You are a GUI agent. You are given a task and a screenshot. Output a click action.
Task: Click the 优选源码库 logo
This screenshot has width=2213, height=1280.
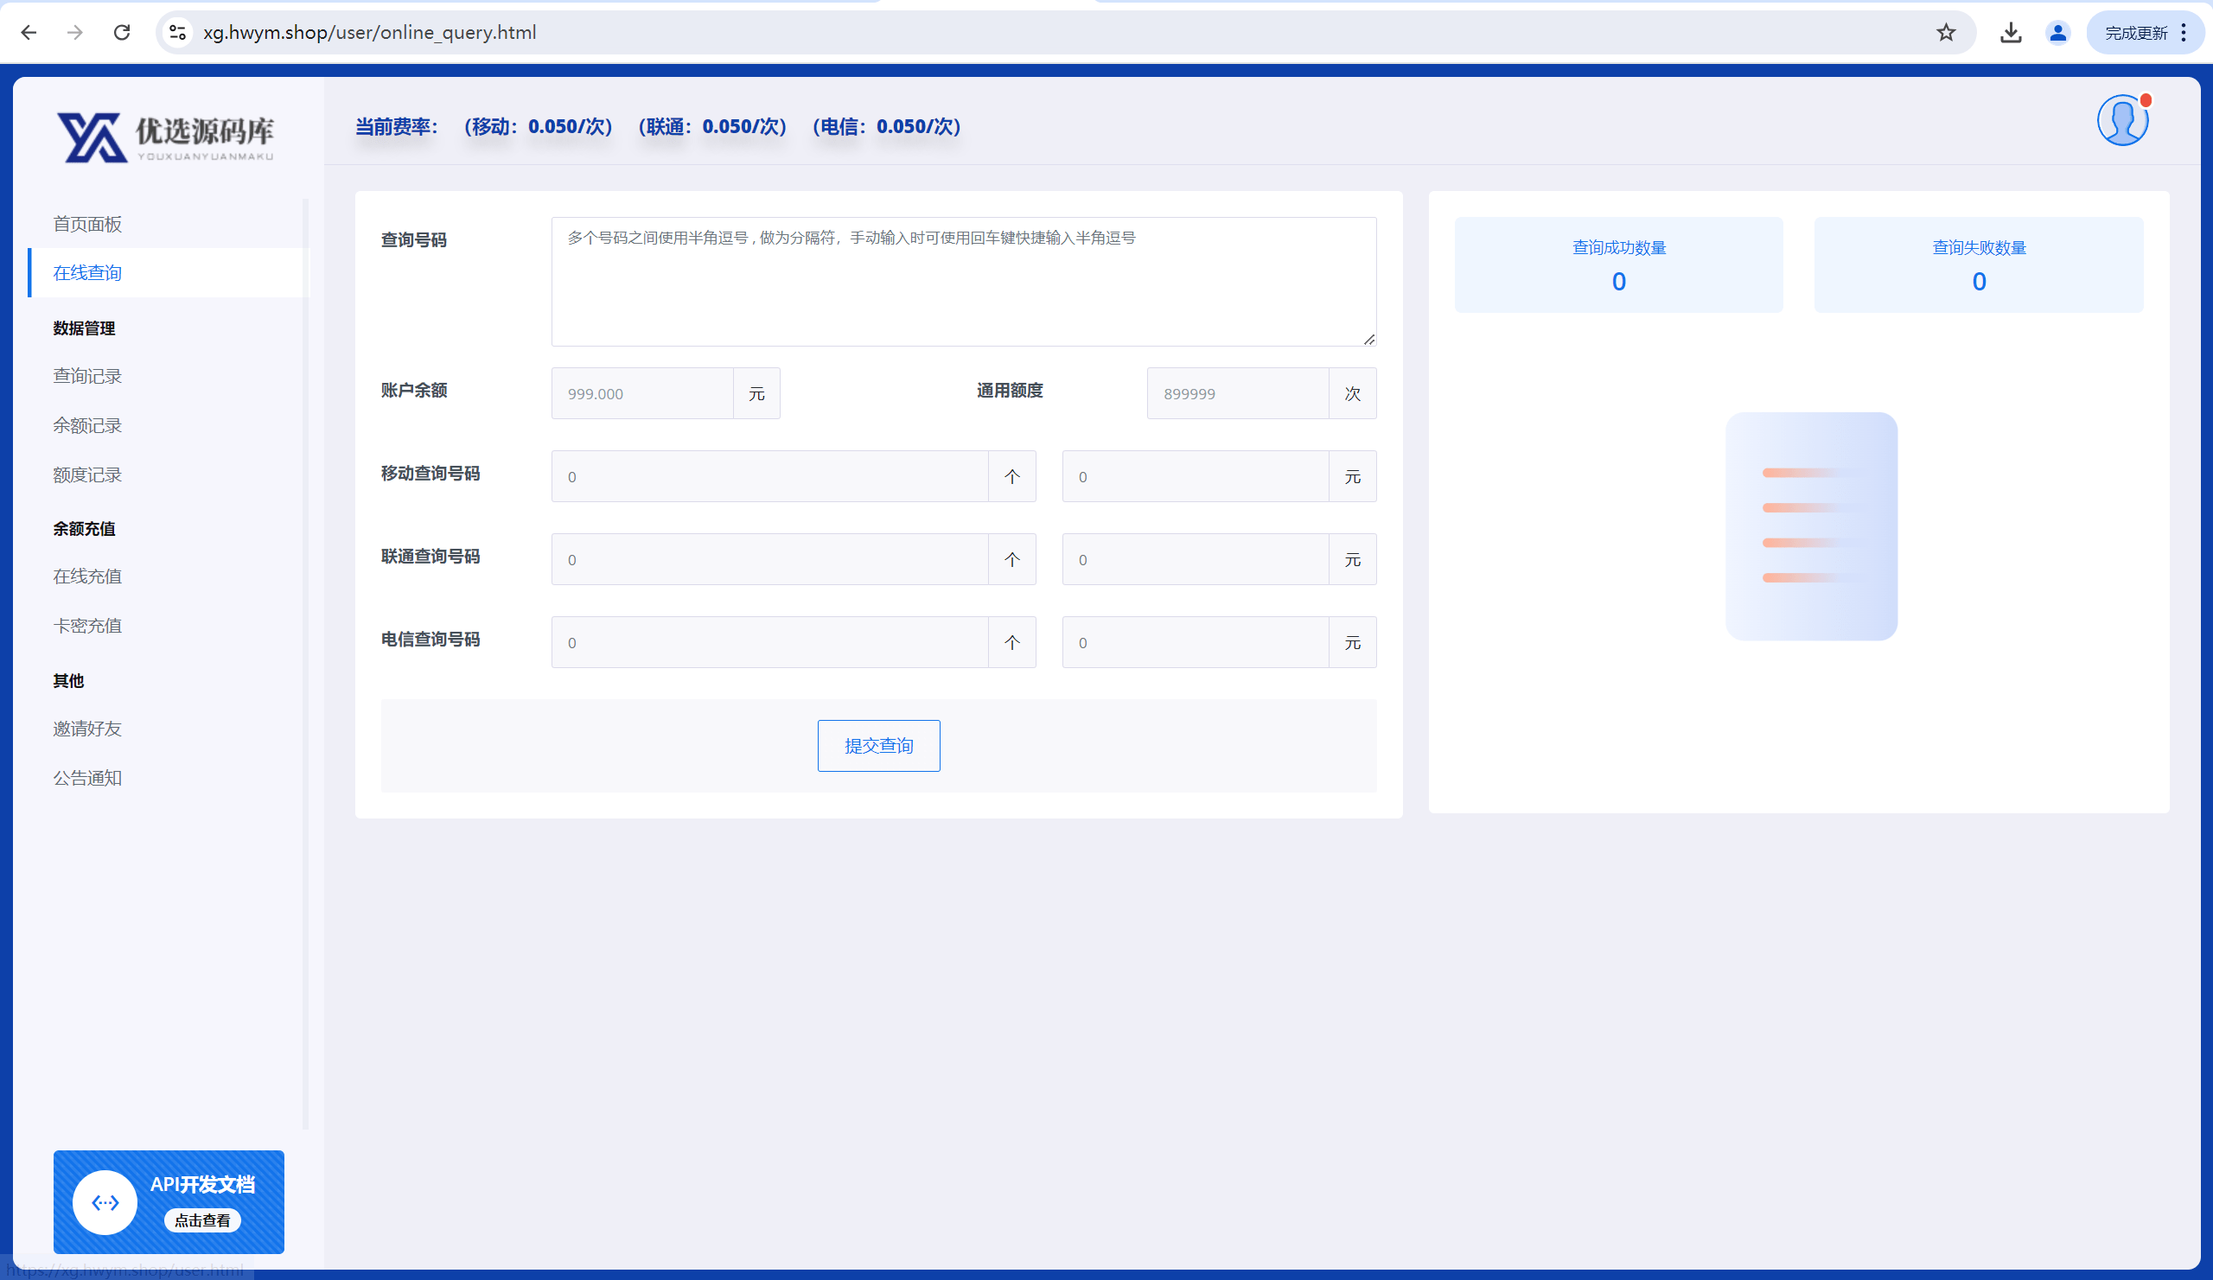tap(166, 137)
